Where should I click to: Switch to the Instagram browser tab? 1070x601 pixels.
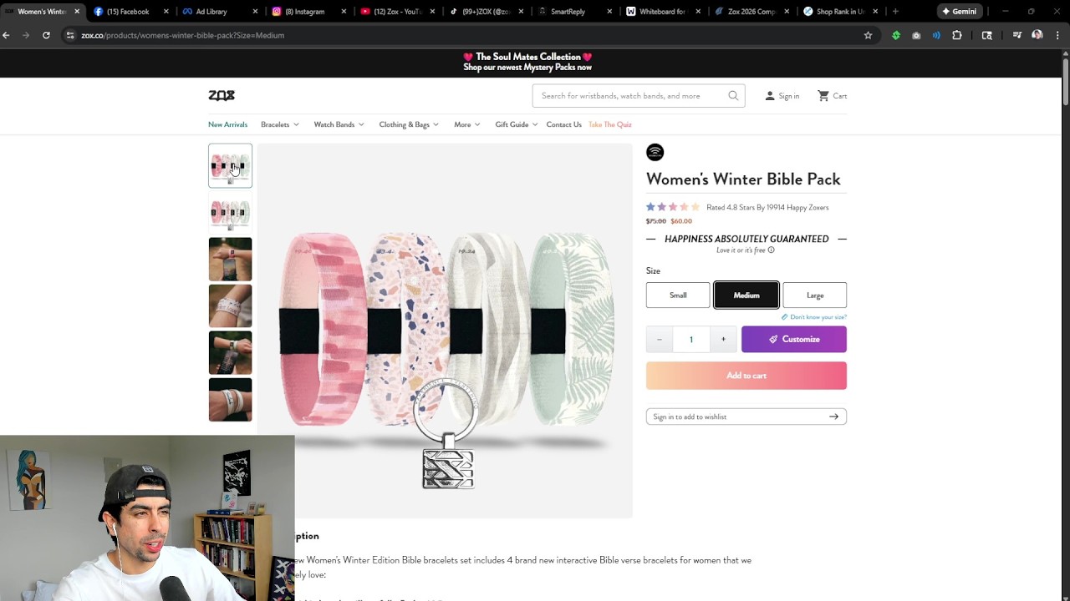(309, 12)
